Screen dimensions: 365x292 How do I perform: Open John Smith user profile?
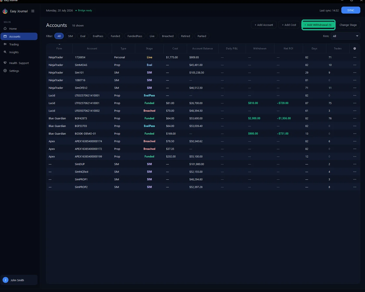[x=19, y=280]
